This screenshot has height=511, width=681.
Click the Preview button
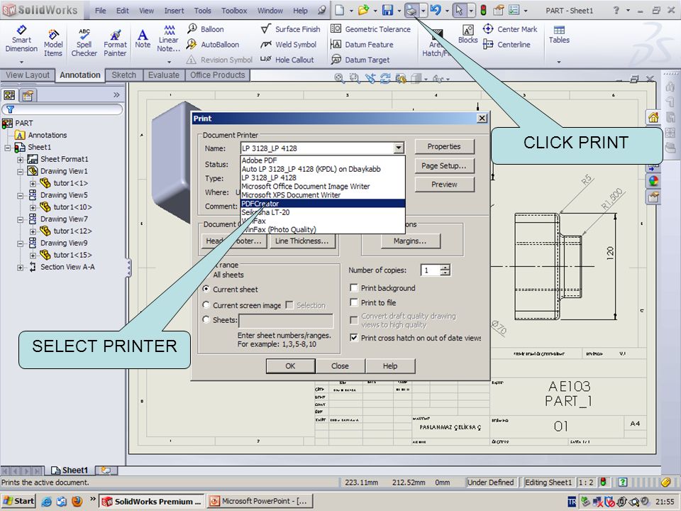coord(444,185)
